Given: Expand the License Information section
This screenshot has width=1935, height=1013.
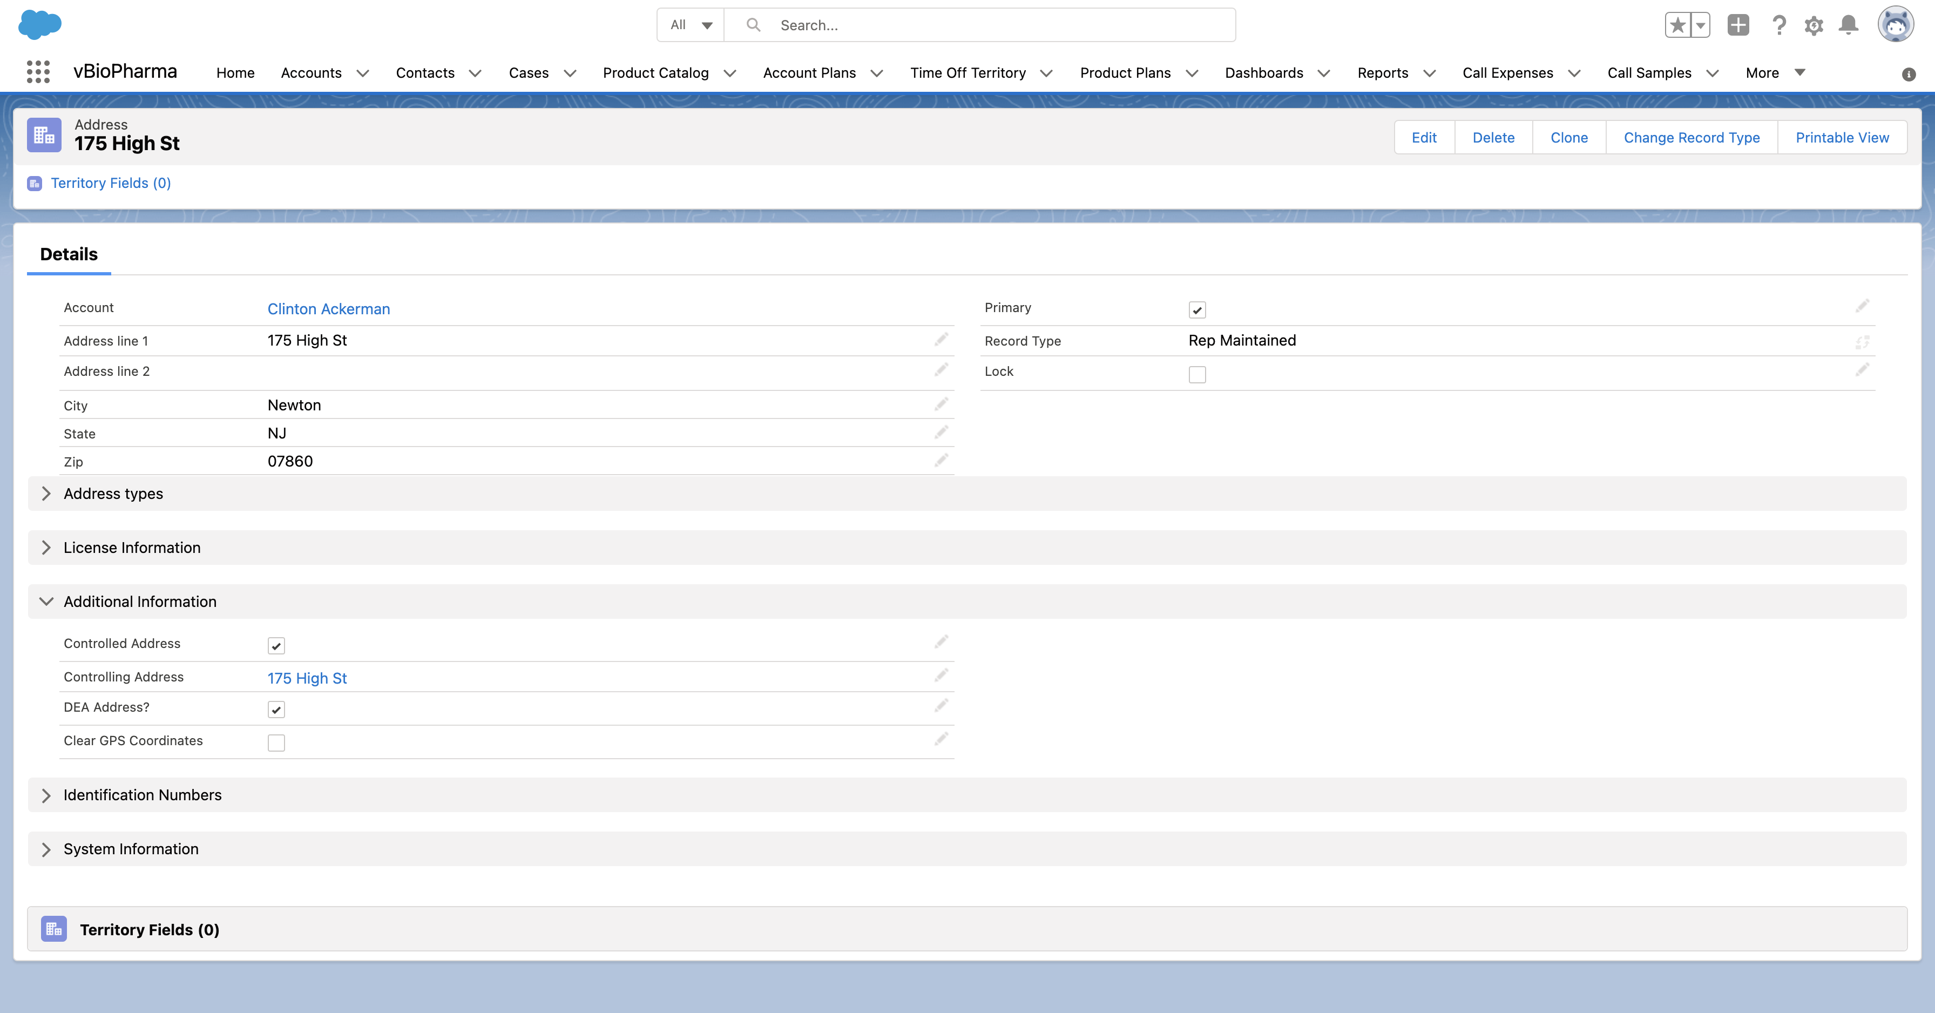Looking at the screenshot, I should coord(131,548).
